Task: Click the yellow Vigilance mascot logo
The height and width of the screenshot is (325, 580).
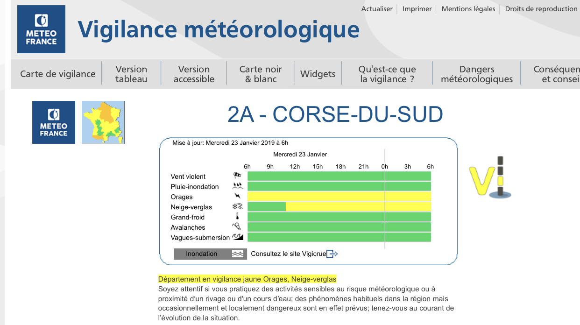Action: pyautogui.click(x=490, y=178)
